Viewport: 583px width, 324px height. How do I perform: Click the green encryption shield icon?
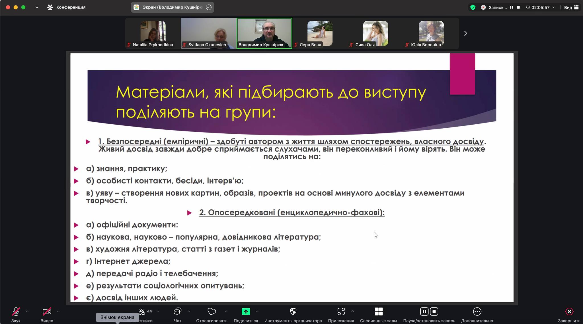pyautogui.click(x=473, y=7)
